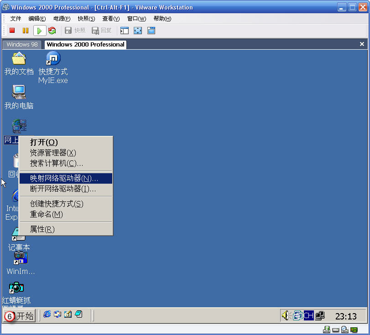This screenshot has height=335, width=370.
Task: Enter full screen mode icon
Action: point(138,31)
